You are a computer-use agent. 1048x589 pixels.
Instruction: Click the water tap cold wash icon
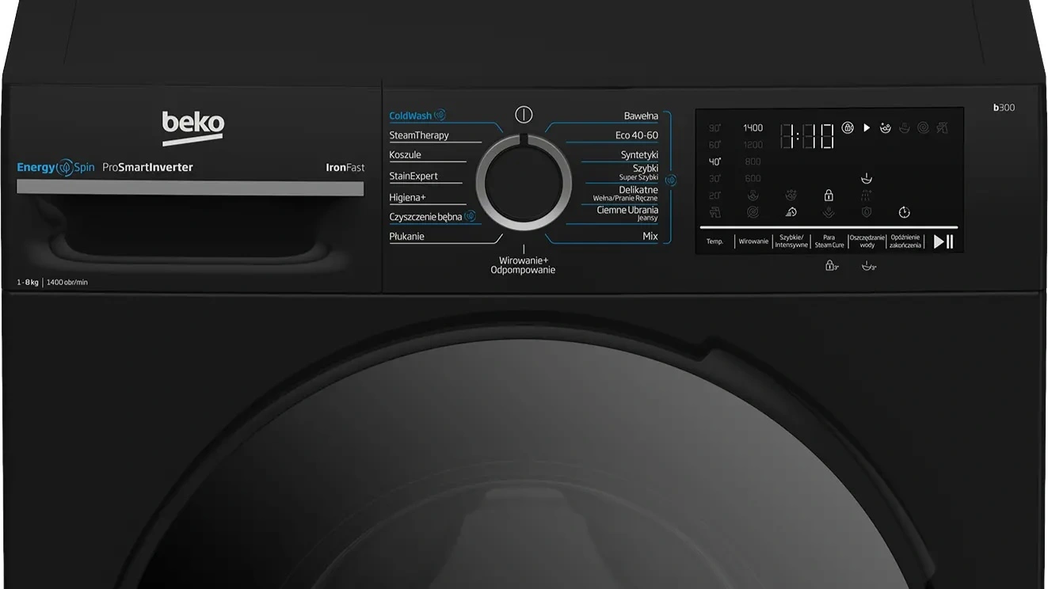pos(715,212)
